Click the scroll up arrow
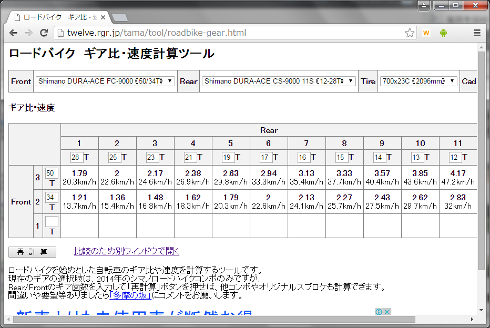Image resolution: width=490 pixels, height=328 pixels. (x=481, y=47)
